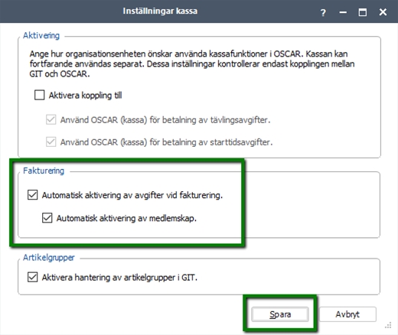398x335 pixels.
Task: Click the resize grip in the window corner
Action: point(388,326)
